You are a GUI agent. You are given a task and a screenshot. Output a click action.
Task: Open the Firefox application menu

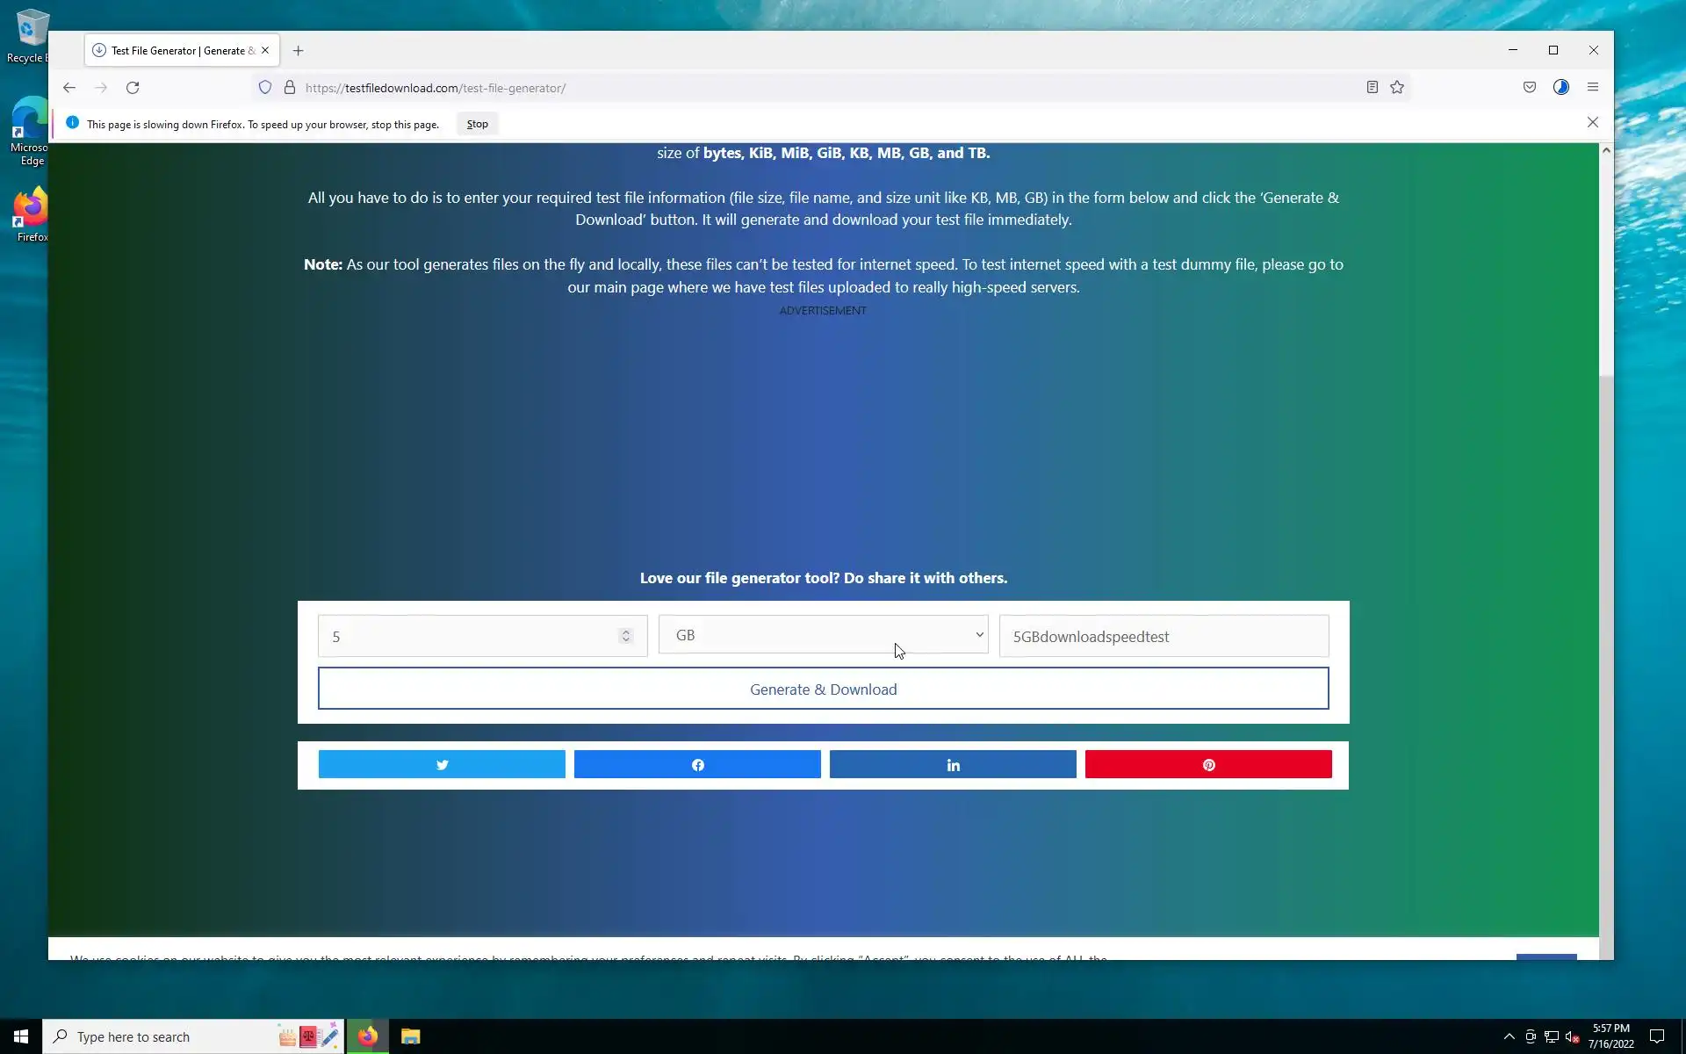tap(1593, 87)
